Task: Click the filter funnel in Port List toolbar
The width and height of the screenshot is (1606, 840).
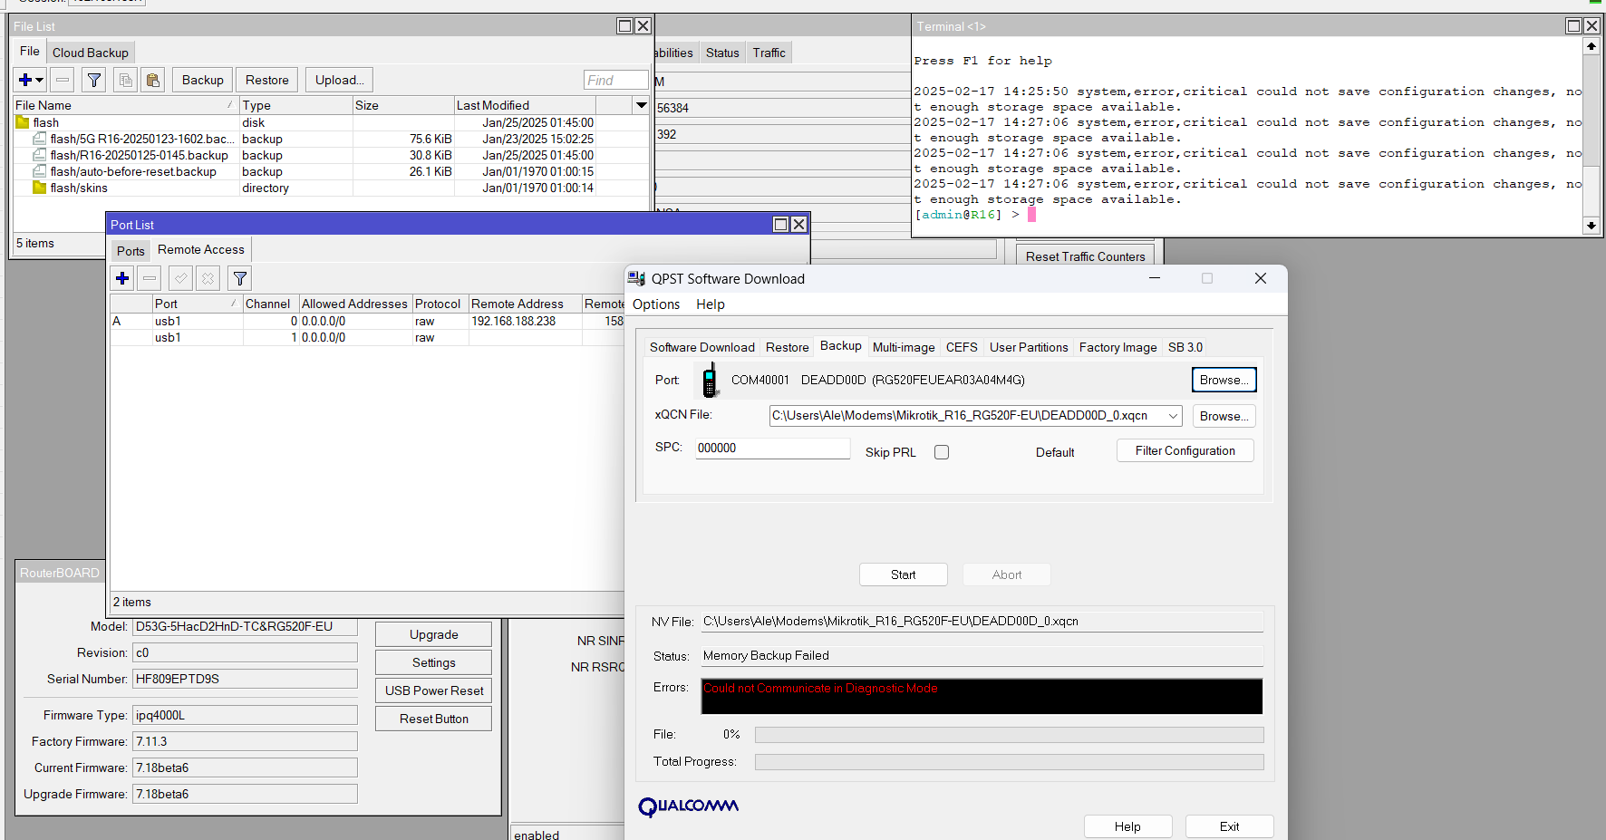Action: [x=239, y=278]
